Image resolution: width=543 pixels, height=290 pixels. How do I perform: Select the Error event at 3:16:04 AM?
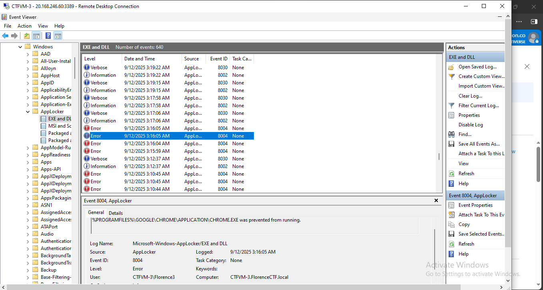(168, 144)
